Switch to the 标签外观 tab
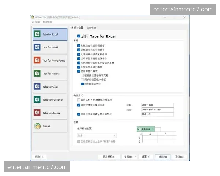This screenshot has height=176, width=220. pos(91,28)
